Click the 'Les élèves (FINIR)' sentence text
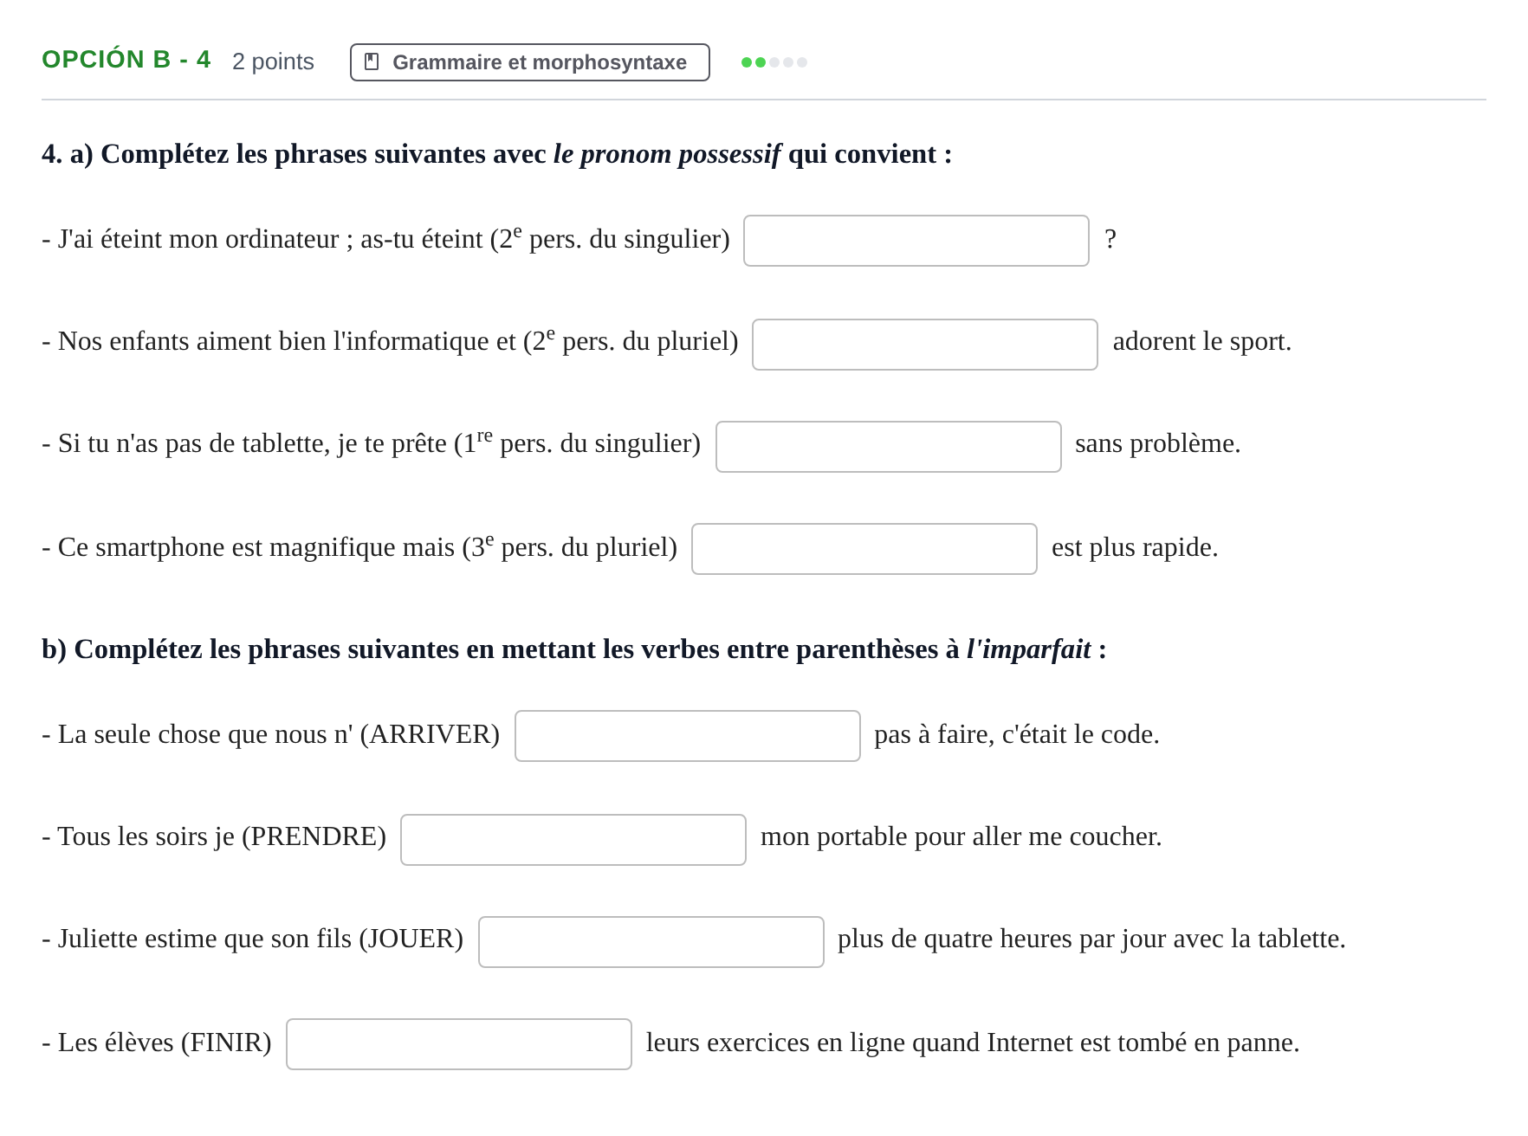Image resolution: width=1528 pixels, height=1136 pixels. (x=157, y=1042)
